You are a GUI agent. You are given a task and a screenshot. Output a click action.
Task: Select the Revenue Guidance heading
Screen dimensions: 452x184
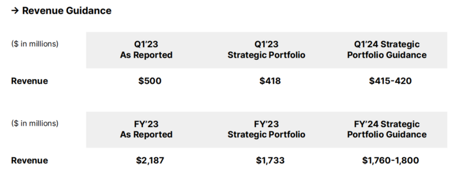pyautogui.click(x=67, y=11)
